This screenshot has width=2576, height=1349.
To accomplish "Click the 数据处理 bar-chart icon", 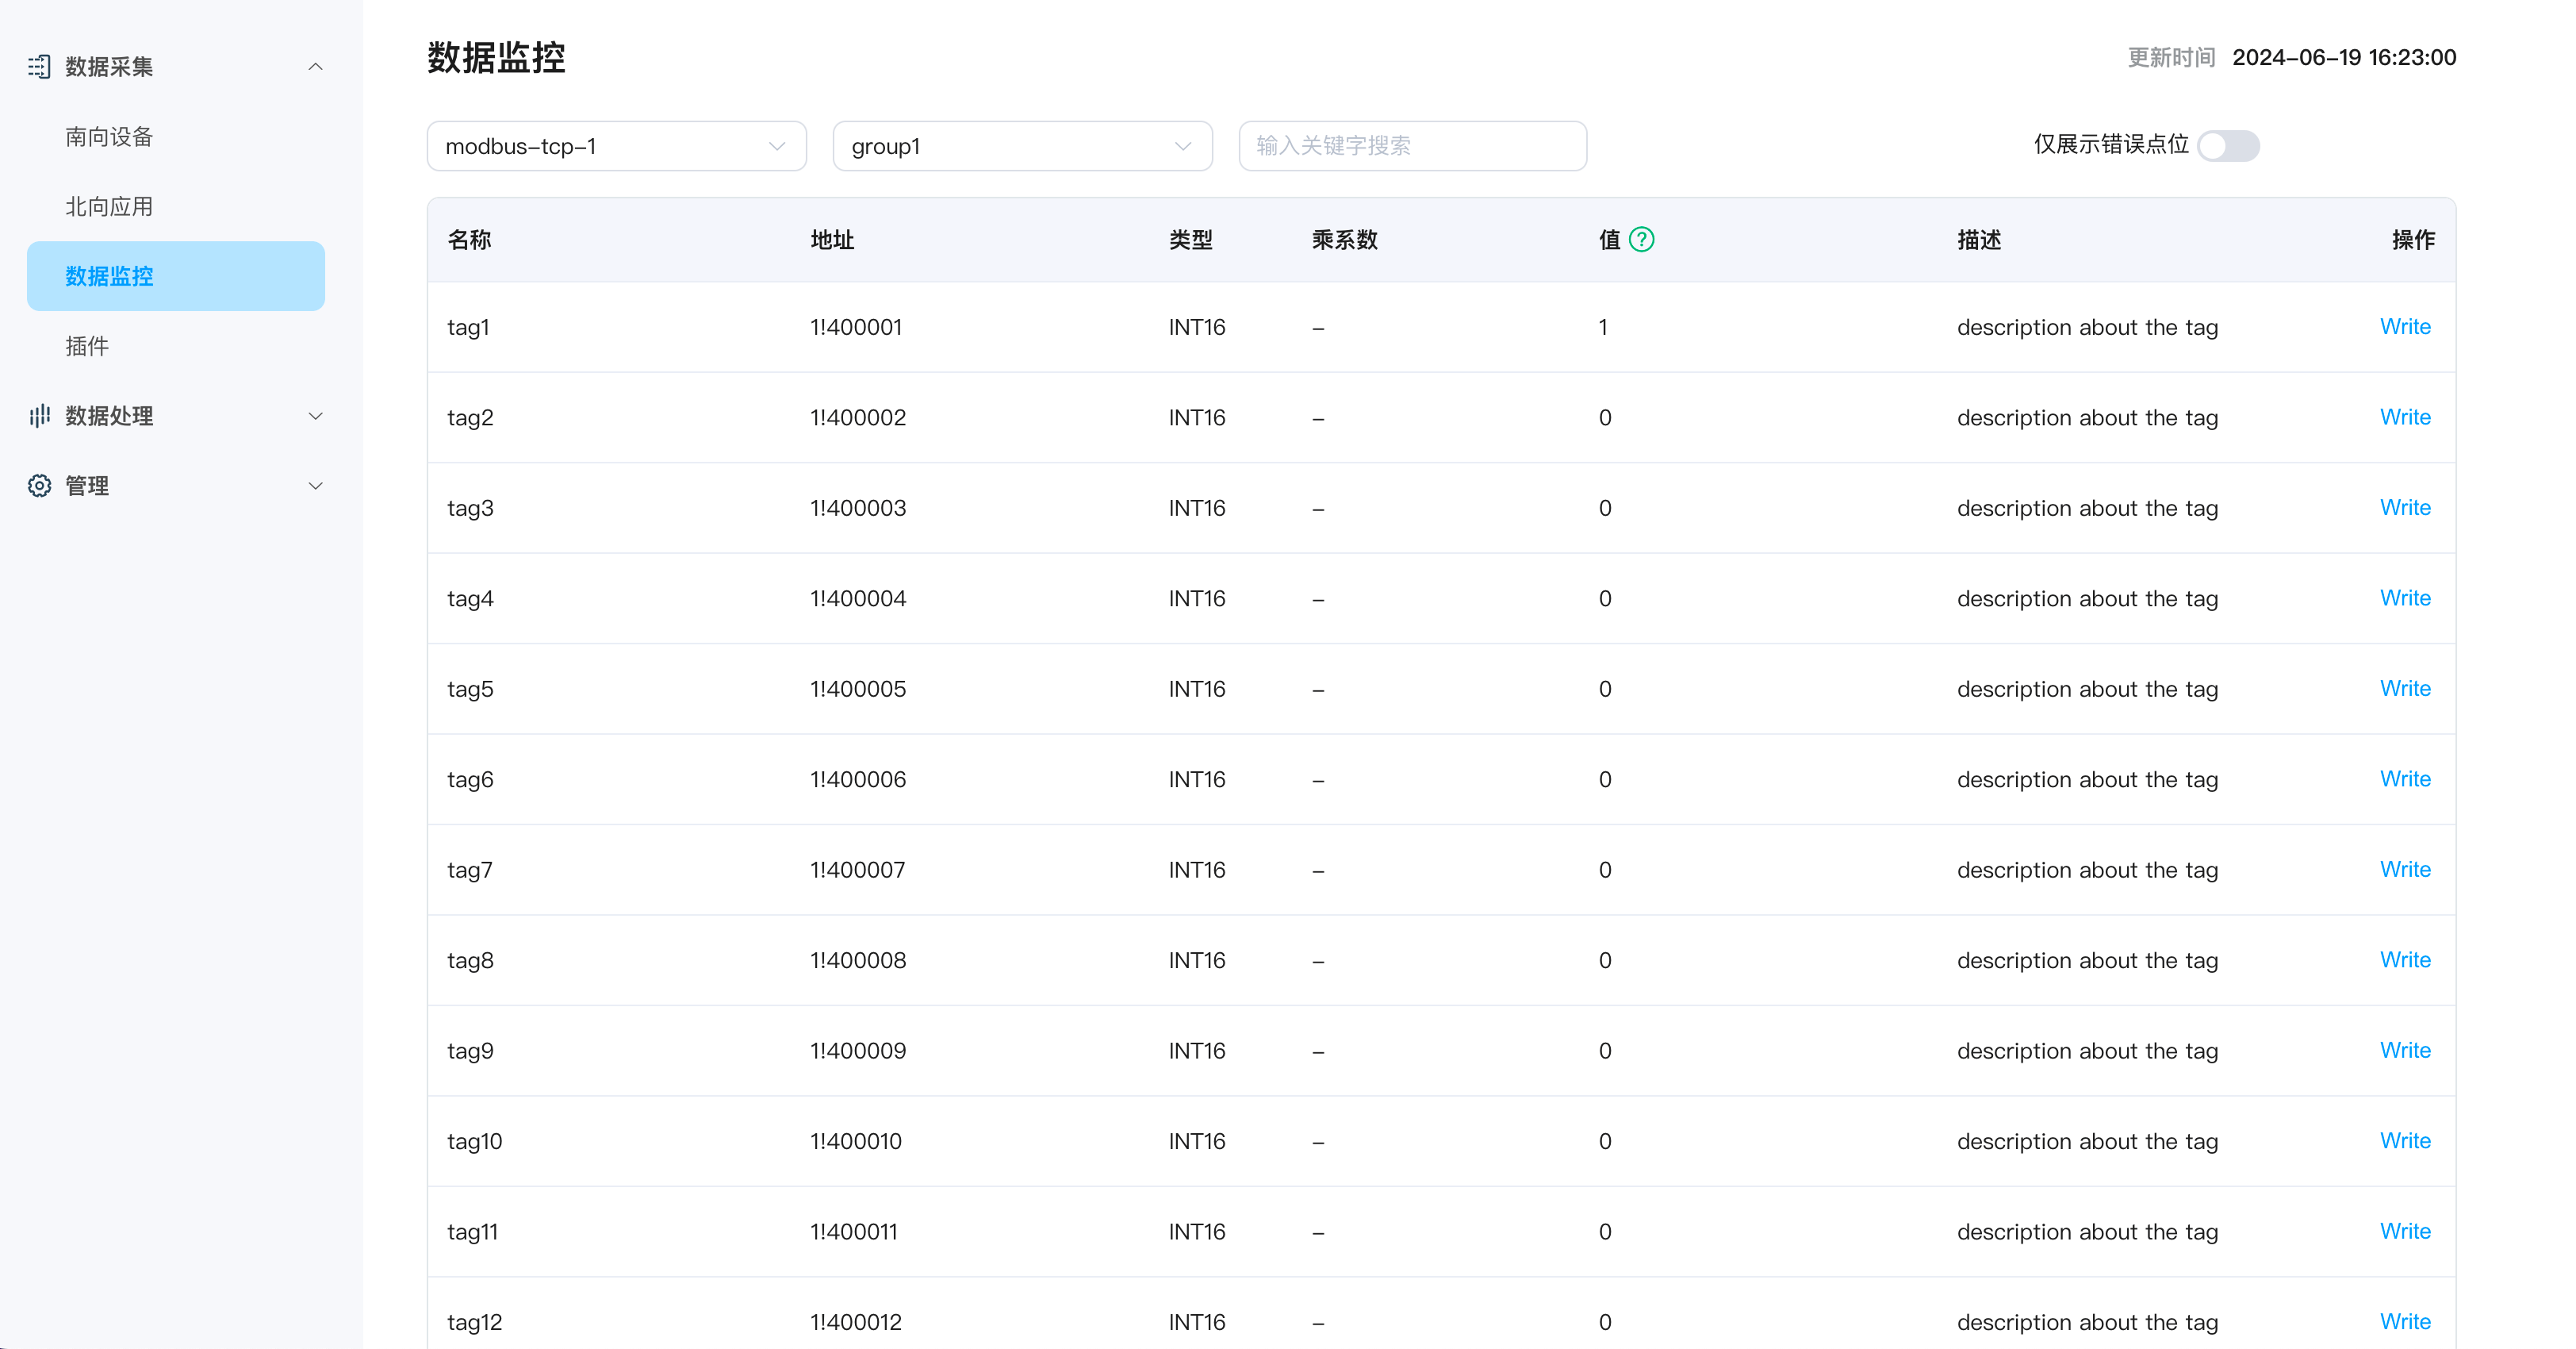I will click(x=39, y=415).
